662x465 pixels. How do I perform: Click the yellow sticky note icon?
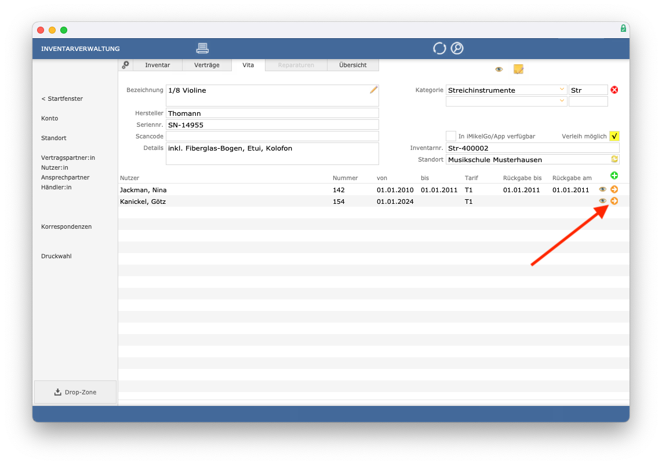[518, 69]
